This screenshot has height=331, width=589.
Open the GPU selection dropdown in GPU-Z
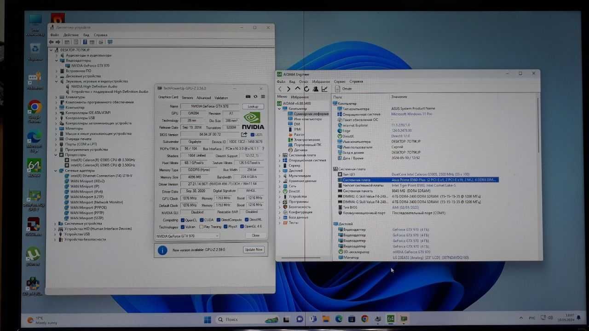(x=187, y=236)
